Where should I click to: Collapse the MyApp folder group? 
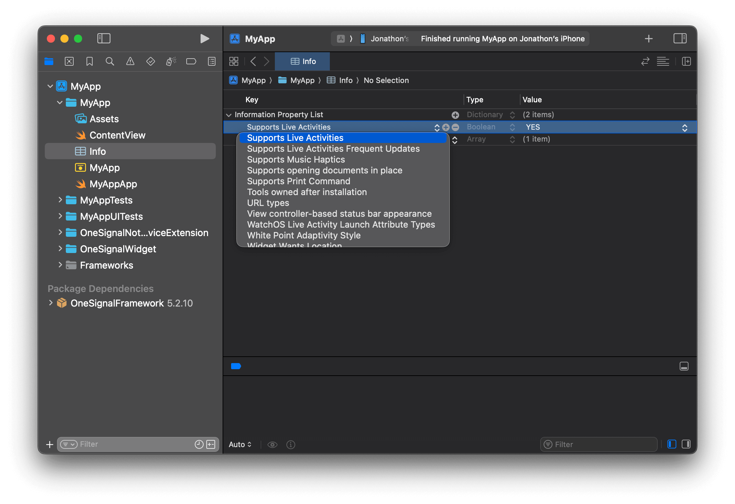click(x=60, y=102)
